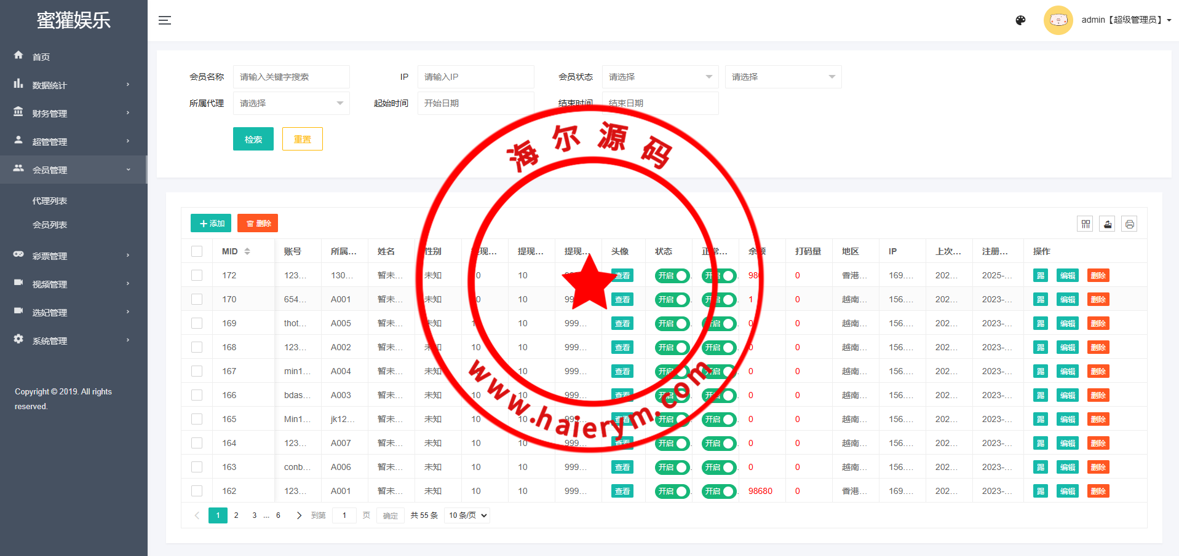Image resolution: width=1179 pixels, height=556 pixels.
Task: Go to next page arrow
Action: [x=299, y=515]
